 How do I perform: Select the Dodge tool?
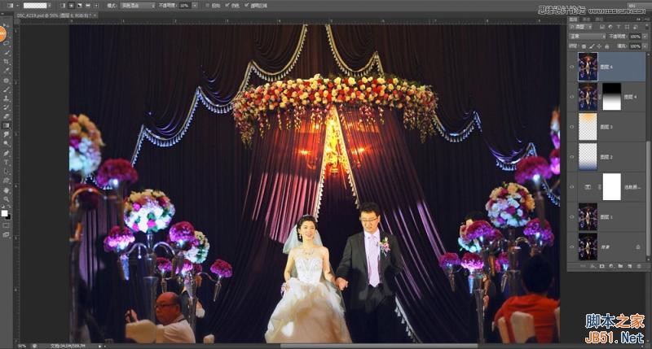click(x=7, y=143)
